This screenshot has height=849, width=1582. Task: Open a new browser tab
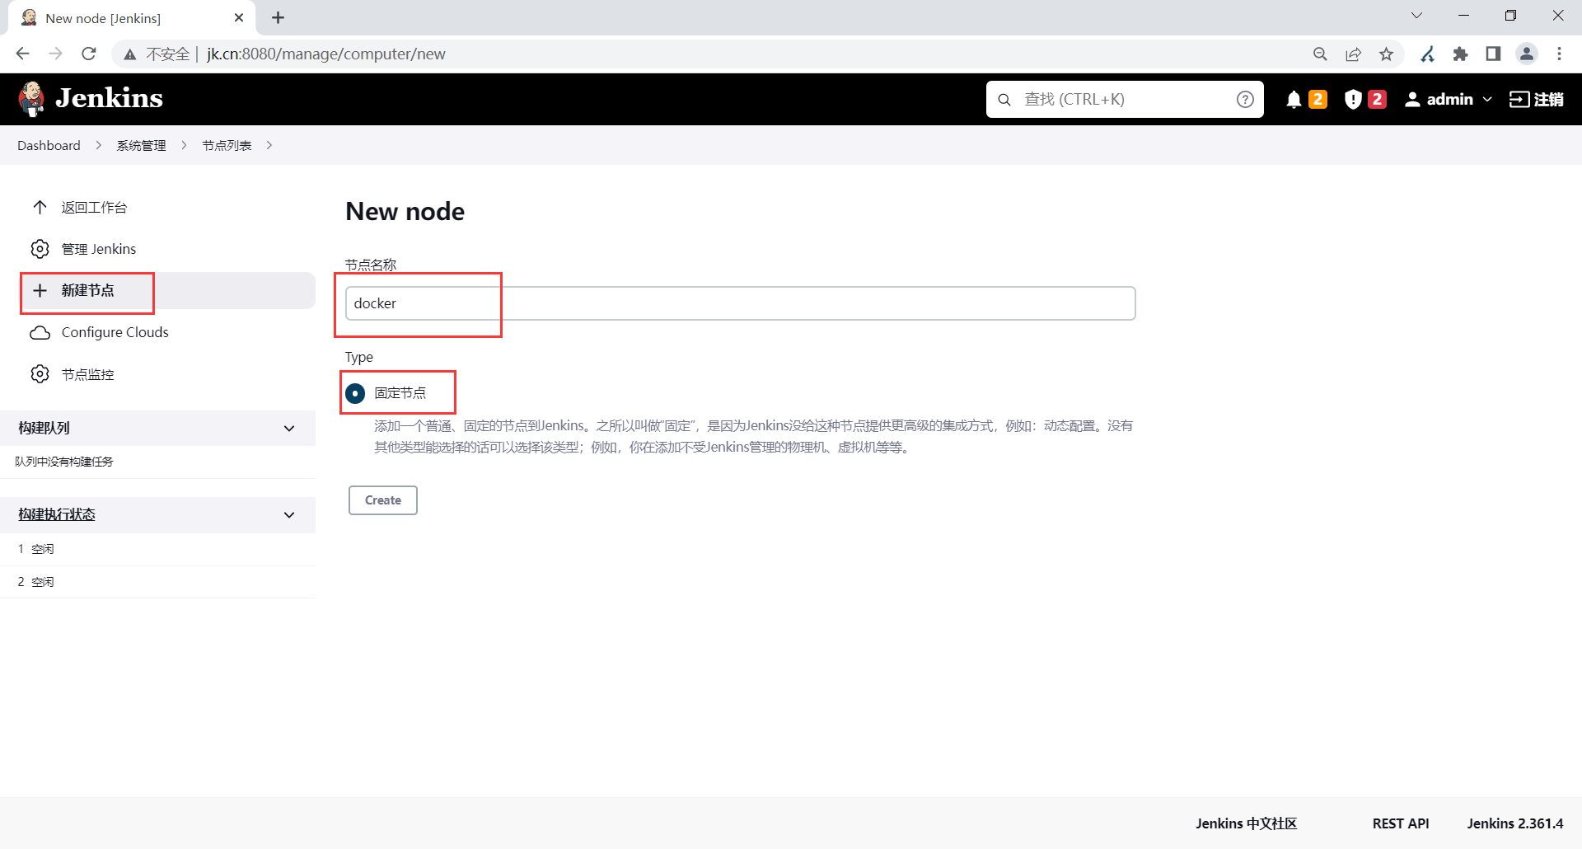[278, 17]
